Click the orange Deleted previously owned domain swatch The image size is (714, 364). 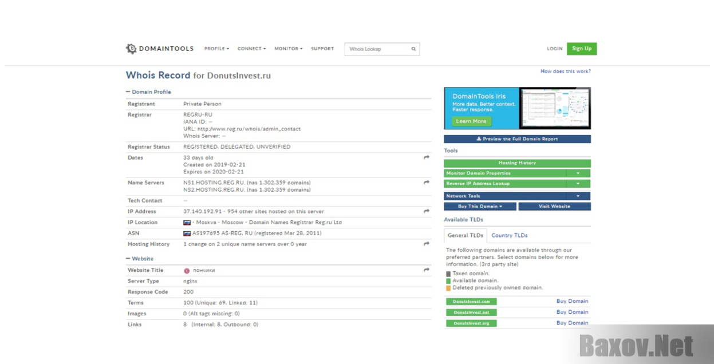tap(448, 288)
